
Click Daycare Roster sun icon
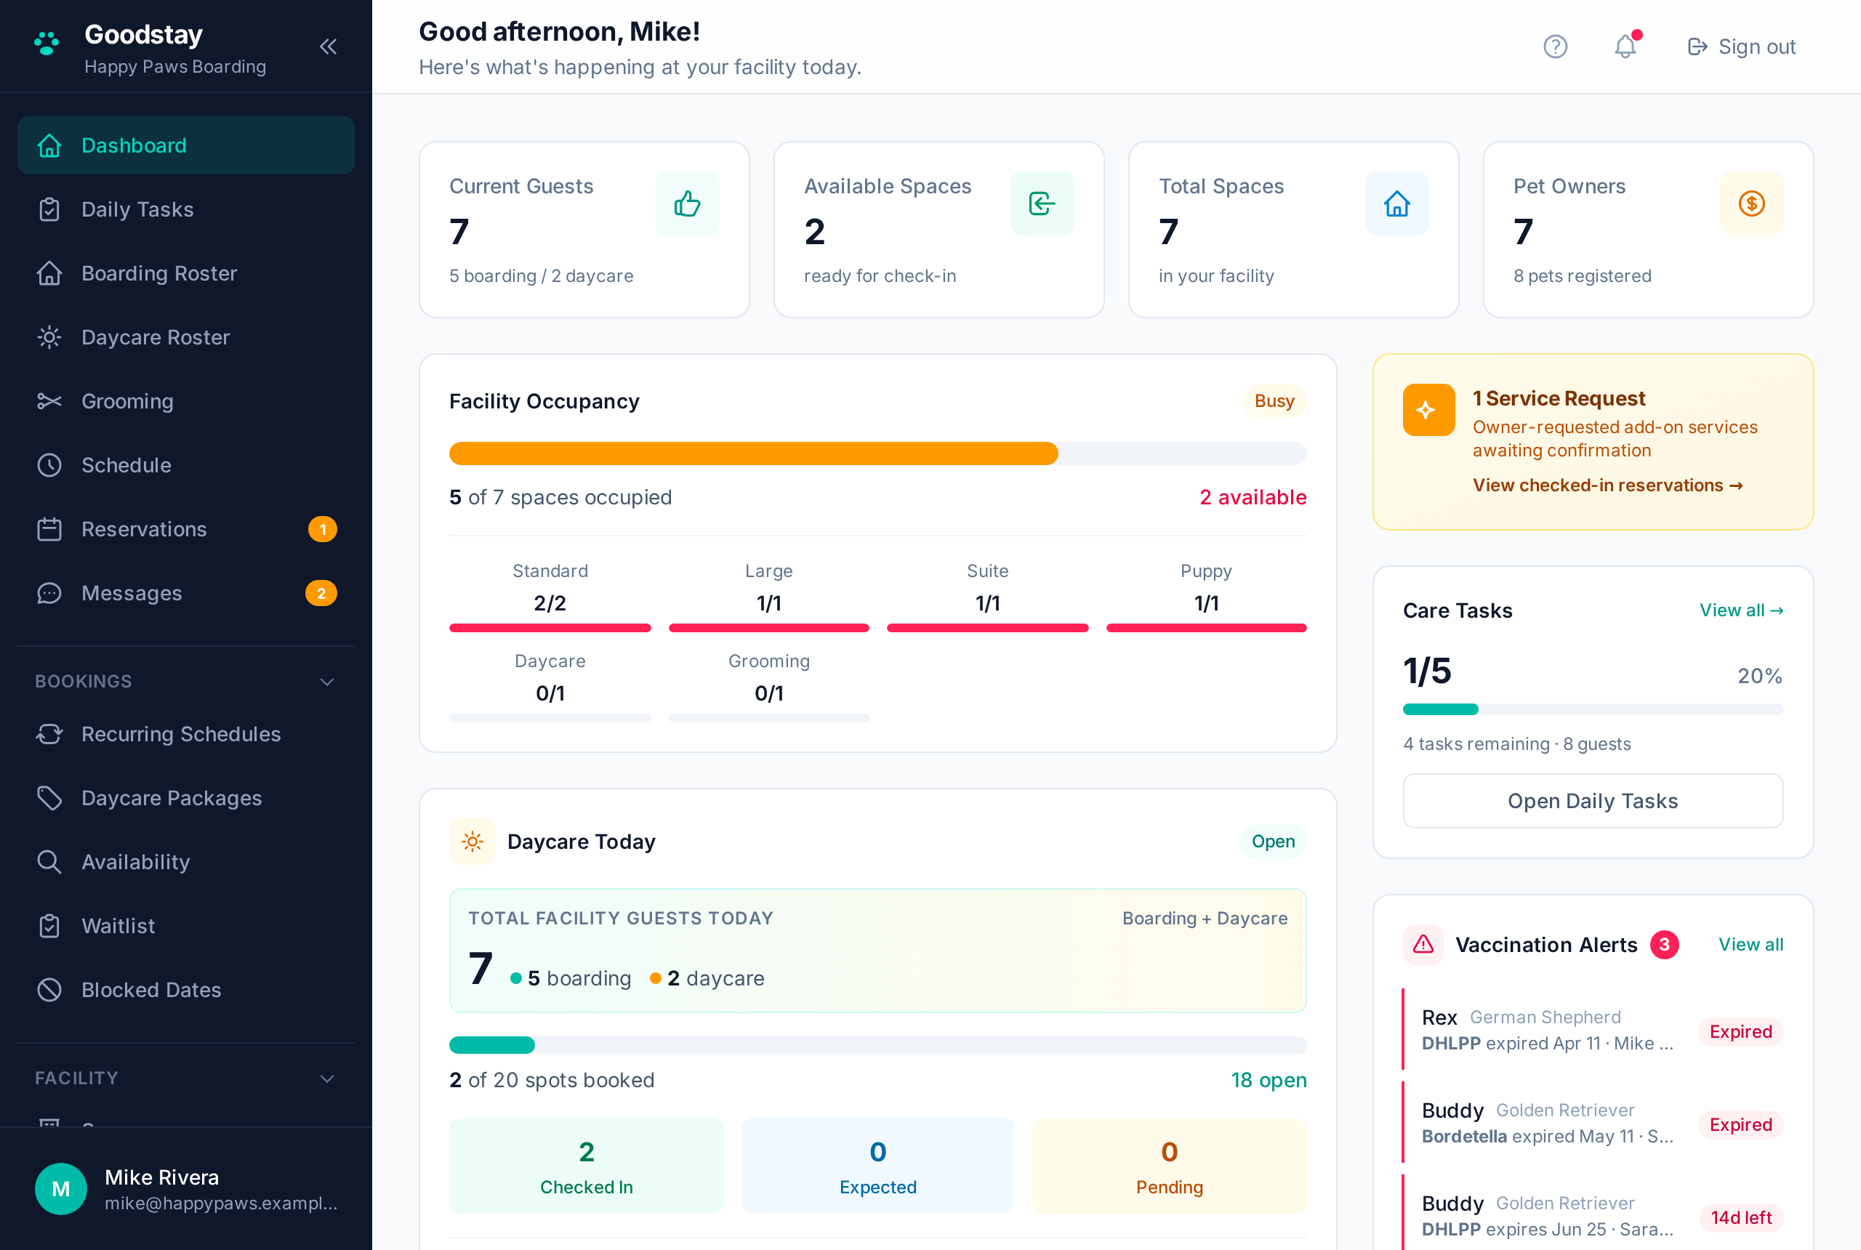(x=49, y=337)
